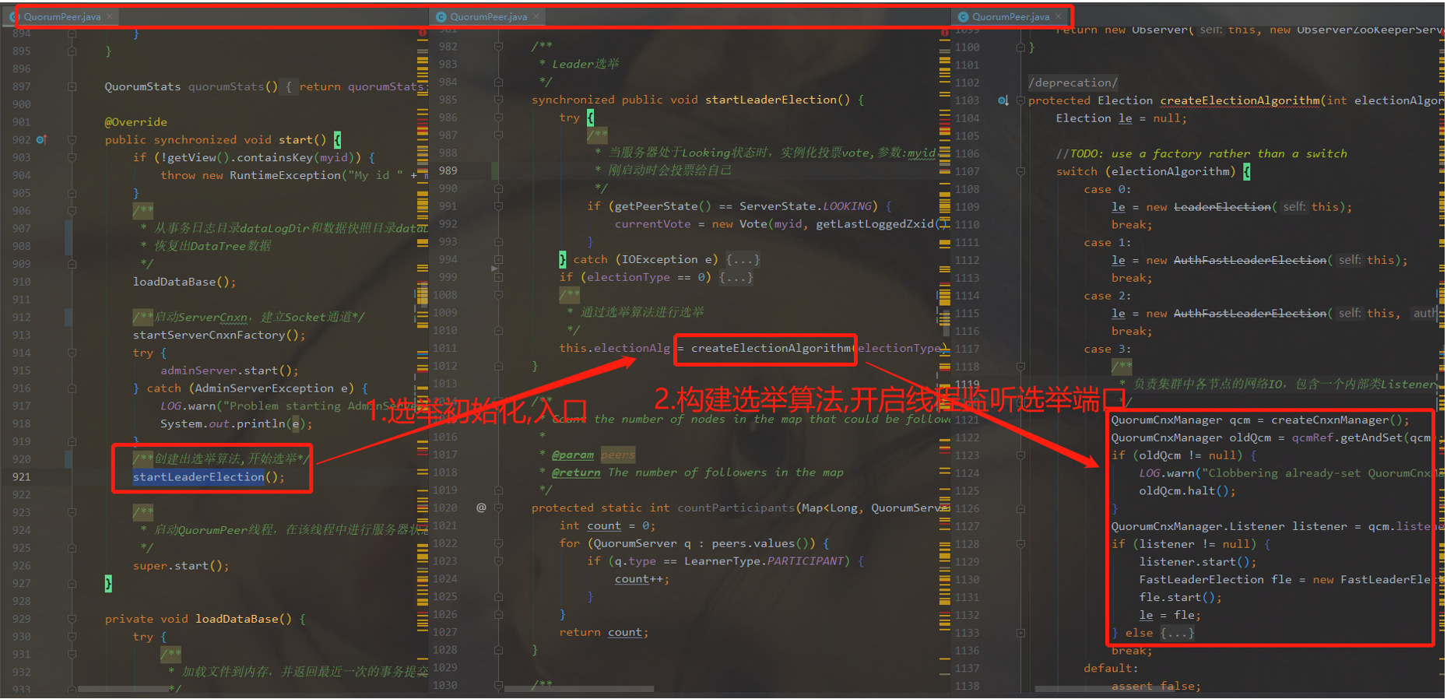1447x699 pixels.
Task: Collapse the startLeaderElection method at line 985
Action: pos(498,100)
